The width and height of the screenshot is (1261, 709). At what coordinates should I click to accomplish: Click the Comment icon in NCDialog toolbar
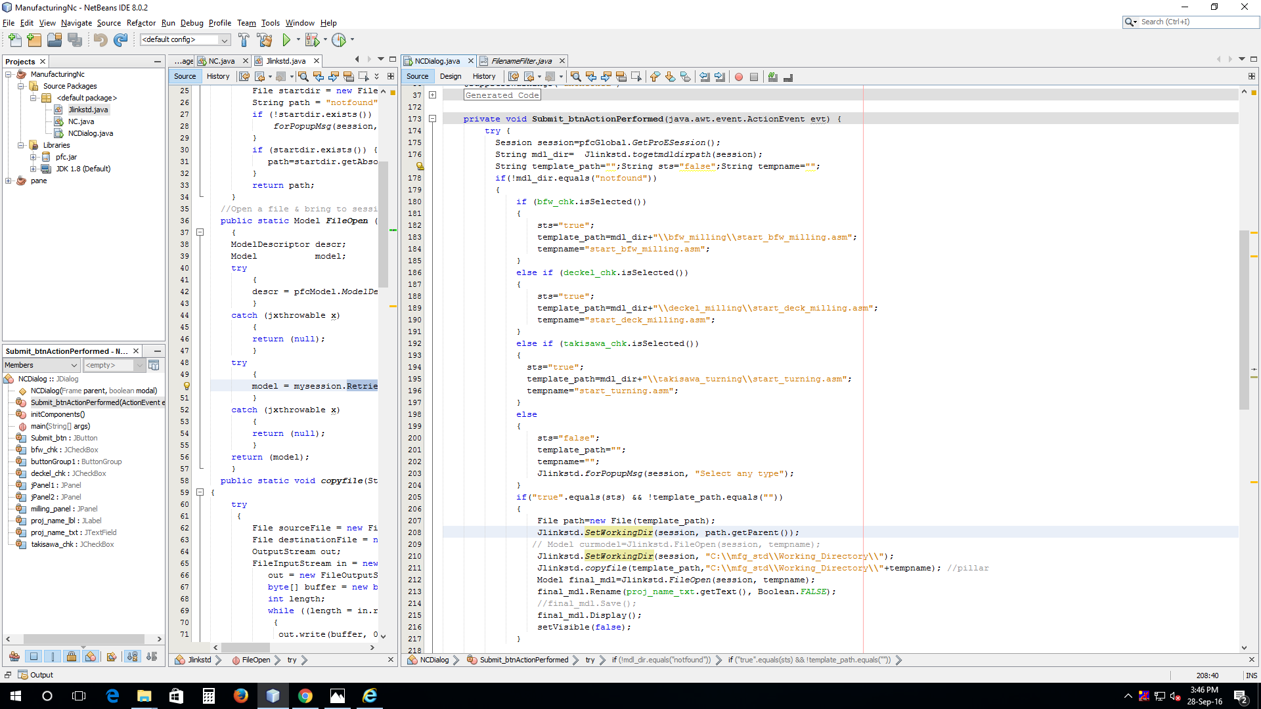(x=773, y=77)
